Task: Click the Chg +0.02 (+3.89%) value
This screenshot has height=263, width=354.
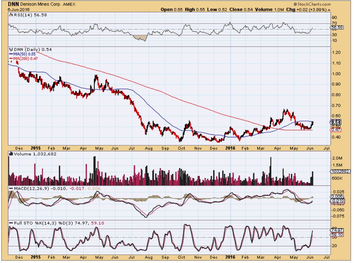Action: (x=306, y=10)
